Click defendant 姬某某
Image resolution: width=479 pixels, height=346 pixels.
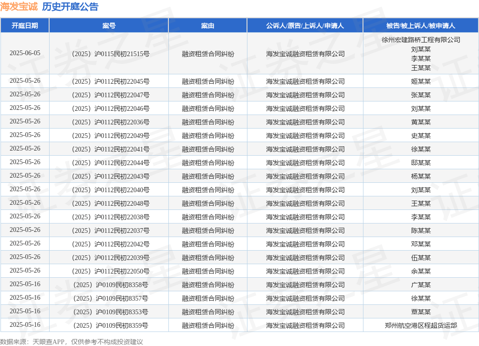(x=421, y=81)
